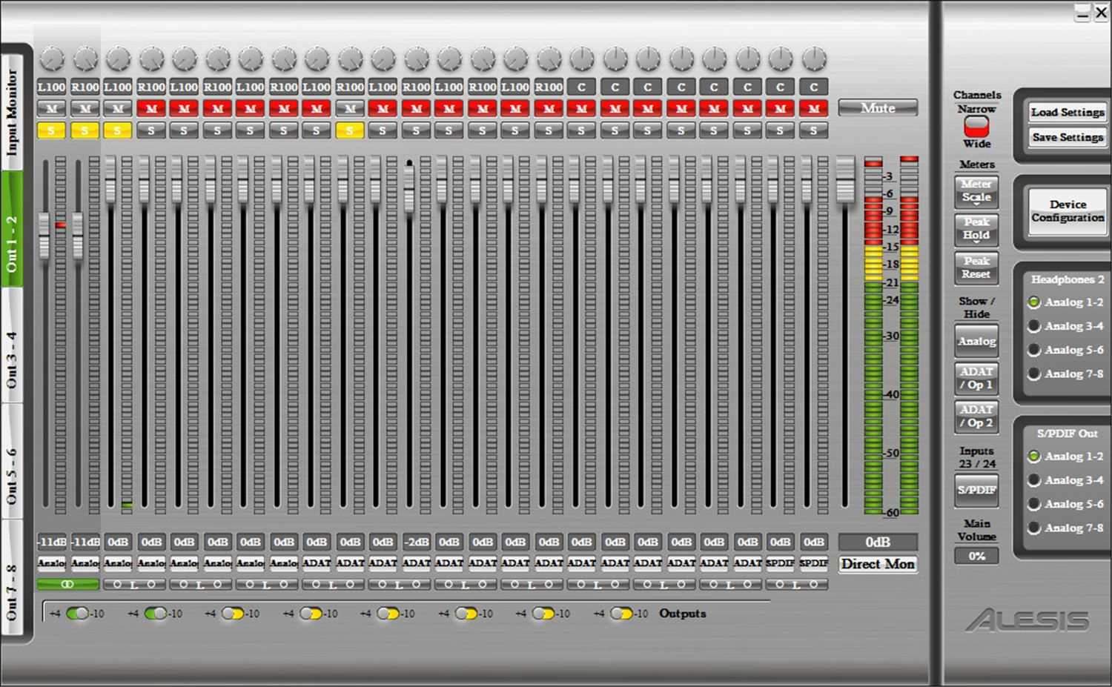Image resolution: width=1112 pixels, height=687 pixels.
Task: Click the Peak Reset button
Action: pyautogui.click(x=976, y=268)
